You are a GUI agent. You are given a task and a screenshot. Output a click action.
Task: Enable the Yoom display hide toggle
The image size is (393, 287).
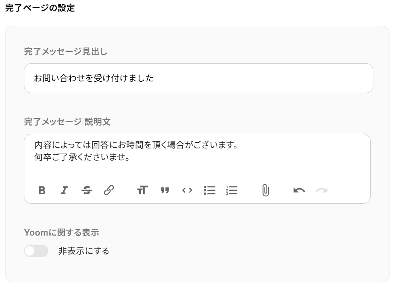tap(36, 250)
